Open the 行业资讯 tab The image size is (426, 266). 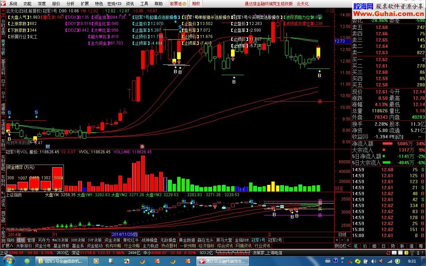pyautogui.click(x=263, y=246)
